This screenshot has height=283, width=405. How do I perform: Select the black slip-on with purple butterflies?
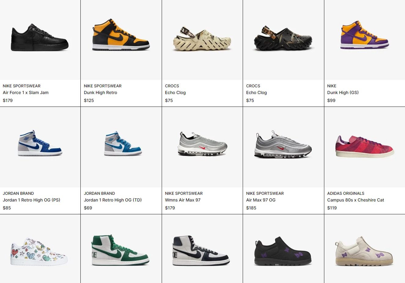coord(283,251)
